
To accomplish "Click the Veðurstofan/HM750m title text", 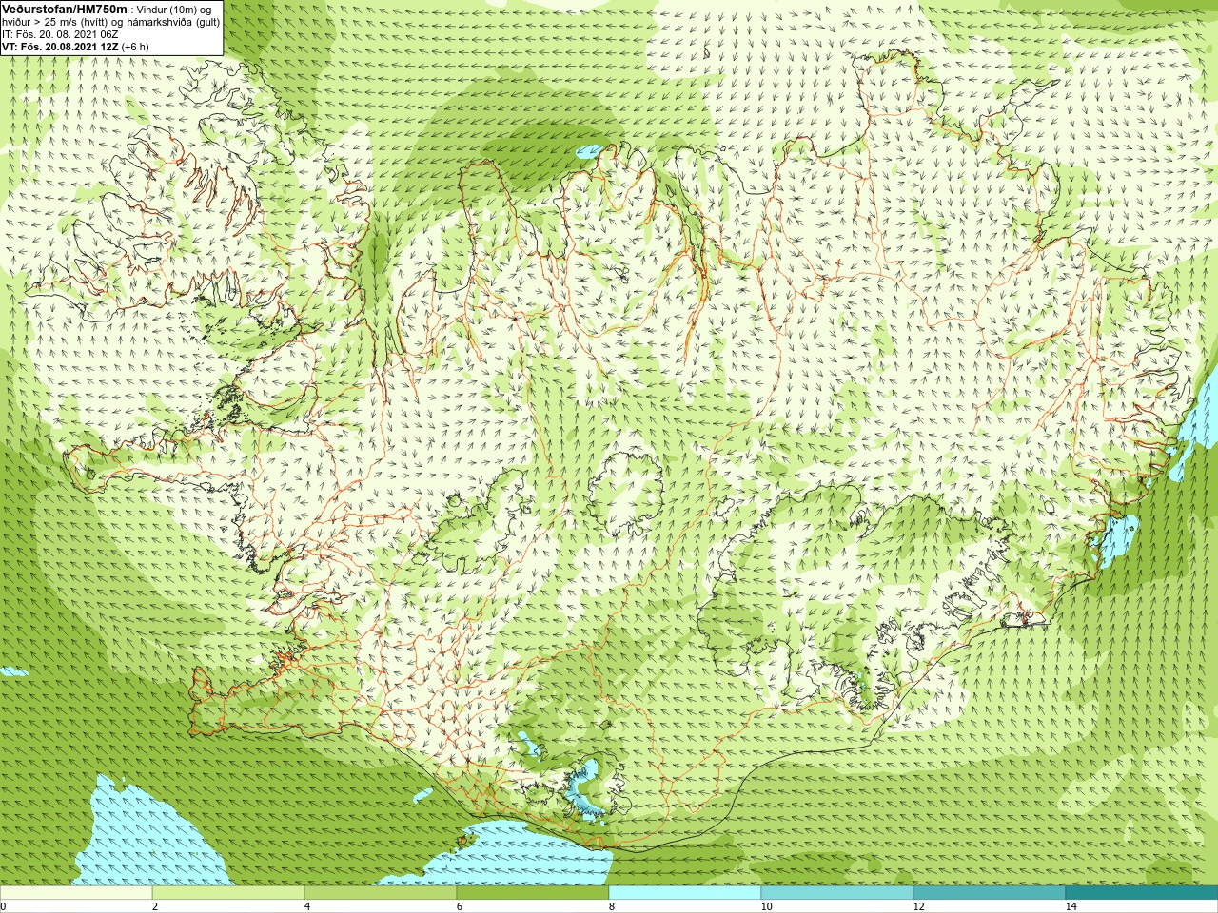I will click(64, 9).
